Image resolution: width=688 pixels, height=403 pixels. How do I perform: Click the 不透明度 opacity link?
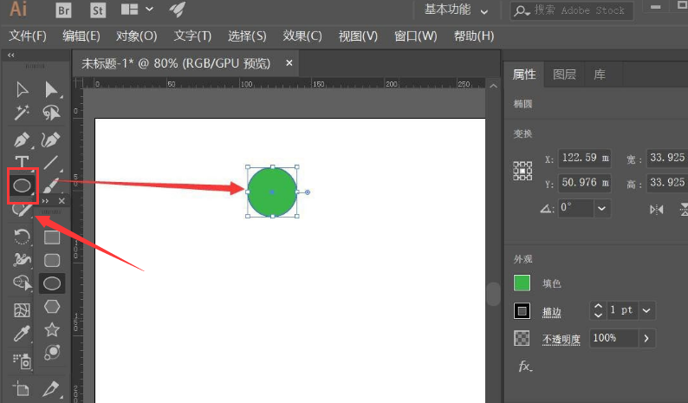tap(561, 338)
